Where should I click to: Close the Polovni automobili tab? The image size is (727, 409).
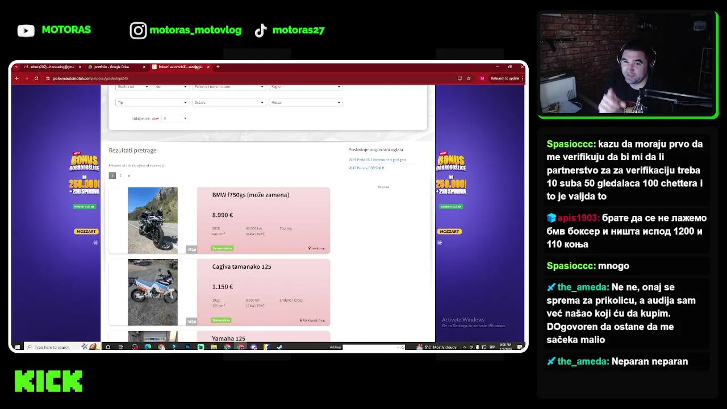click(208, 67)
